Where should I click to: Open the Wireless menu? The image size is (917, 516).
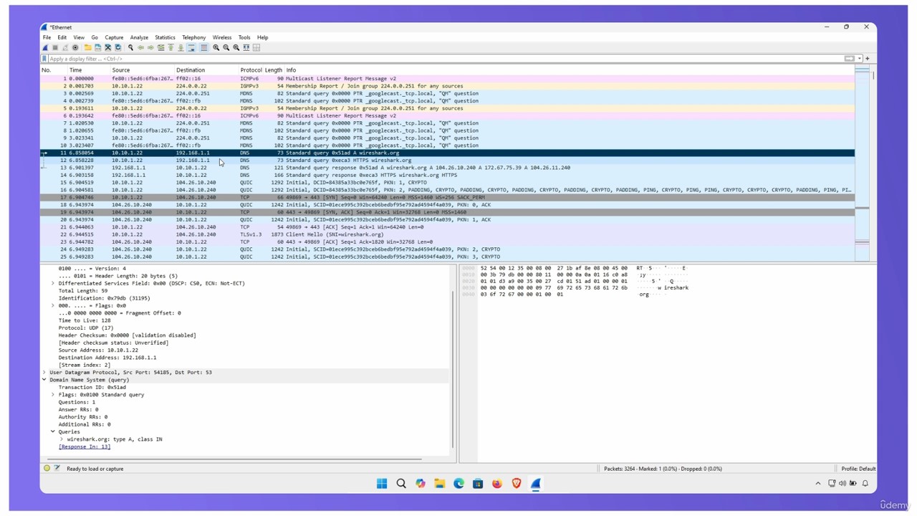pyautogui.click(x=222, y=37)
